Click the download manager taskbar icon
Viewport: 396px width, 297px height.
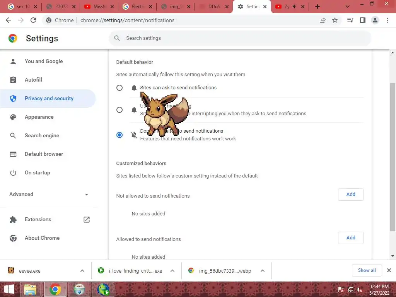[79, 289]
